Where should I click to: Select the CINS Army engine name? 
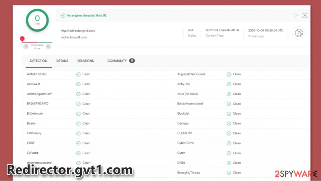(34, 133)
